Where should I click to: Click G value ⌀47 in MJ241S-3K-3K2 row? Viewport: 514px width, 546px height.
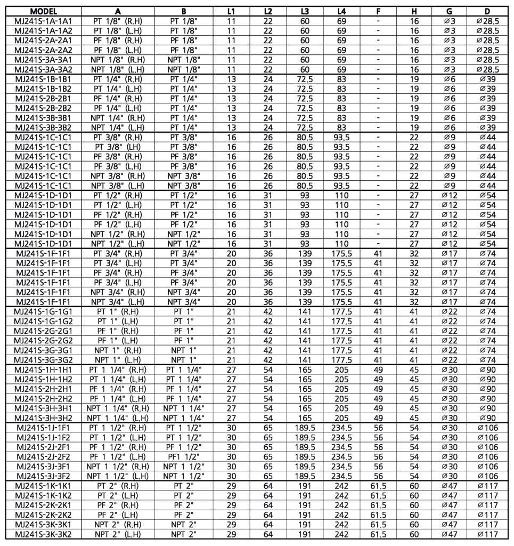tap(450, 534)
